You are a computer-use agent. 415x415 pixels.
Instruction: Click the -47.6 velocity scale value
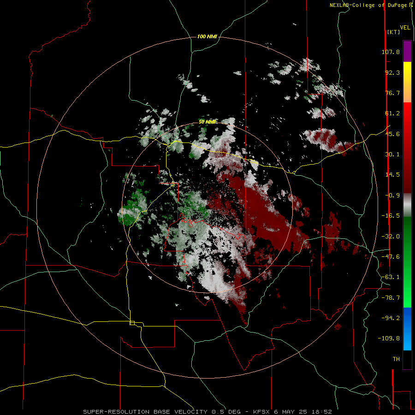tap(391, 257)
